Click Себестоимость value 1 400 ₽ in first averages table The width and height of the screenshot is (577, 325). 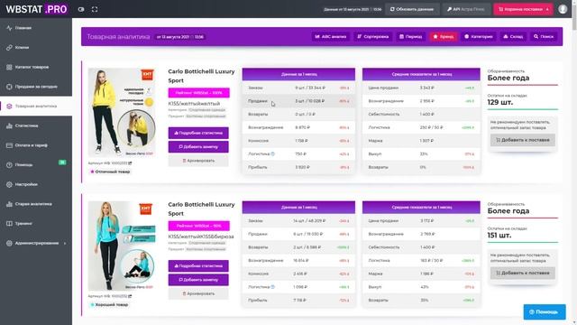click(426, 115)
